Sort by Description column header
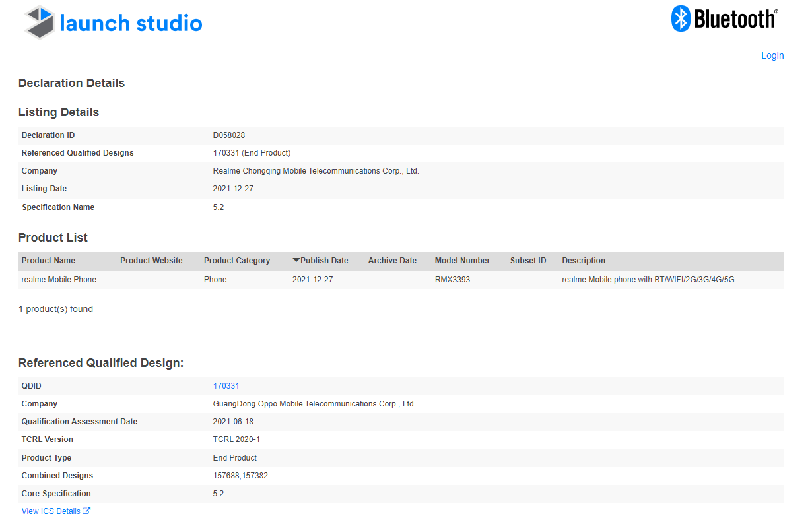This screenshot has height=520, width=810. click(584, 261)
